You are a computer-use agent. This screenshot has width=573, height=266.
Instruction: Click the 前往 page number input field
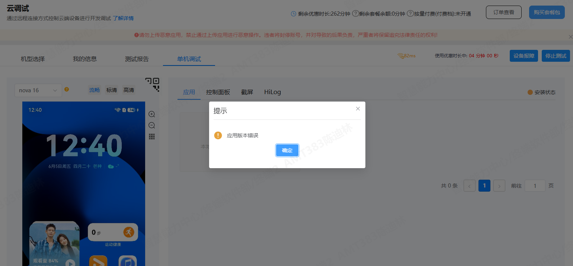tap(535, 186)
